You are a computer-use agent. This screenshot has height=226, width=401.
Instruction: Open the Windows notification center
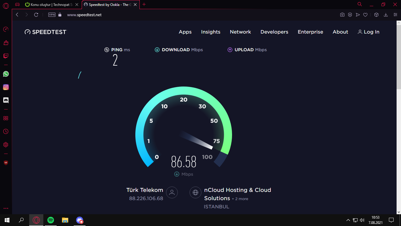pyautogui.click(x=391, y=220)
